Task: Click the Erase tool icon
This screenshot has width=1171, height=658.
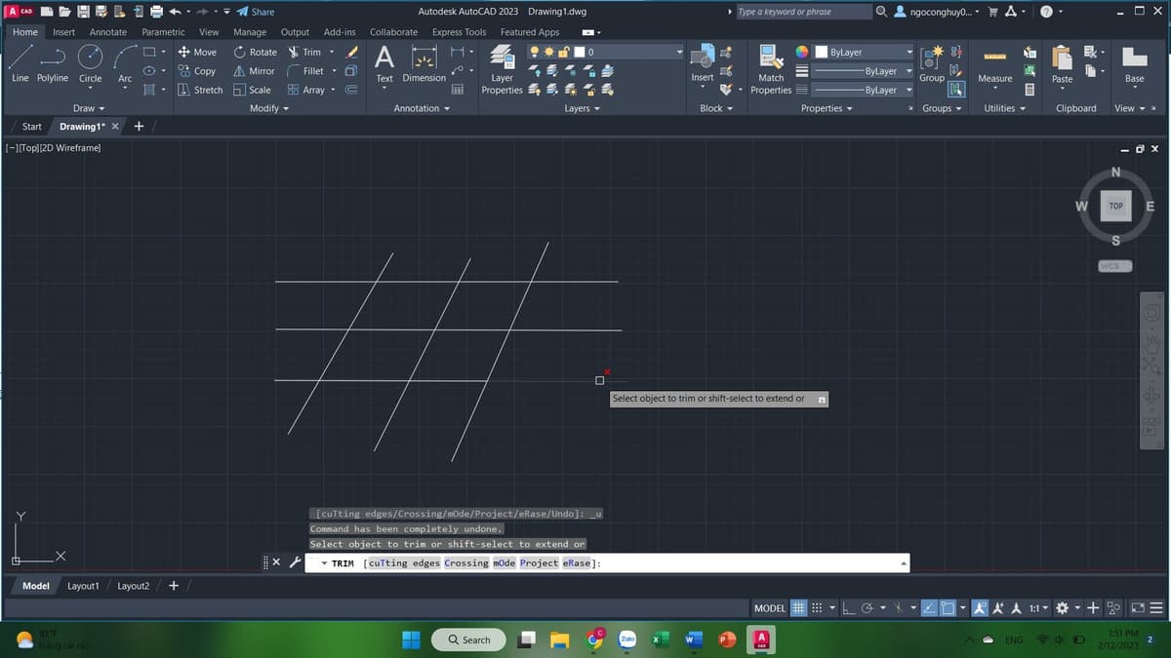Action: pyautogui.click(x=352, y=52)
